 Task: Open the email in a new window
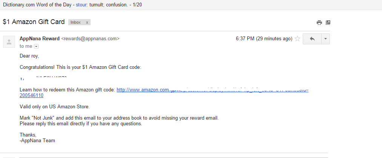click(x=328, y=23)
